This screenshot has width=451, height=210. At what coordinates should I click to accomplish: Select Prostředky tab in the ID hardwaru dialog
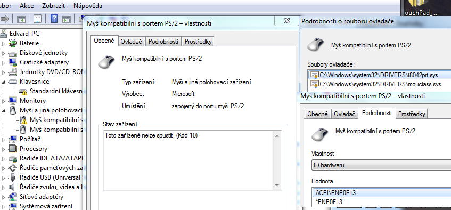point(412,114)
